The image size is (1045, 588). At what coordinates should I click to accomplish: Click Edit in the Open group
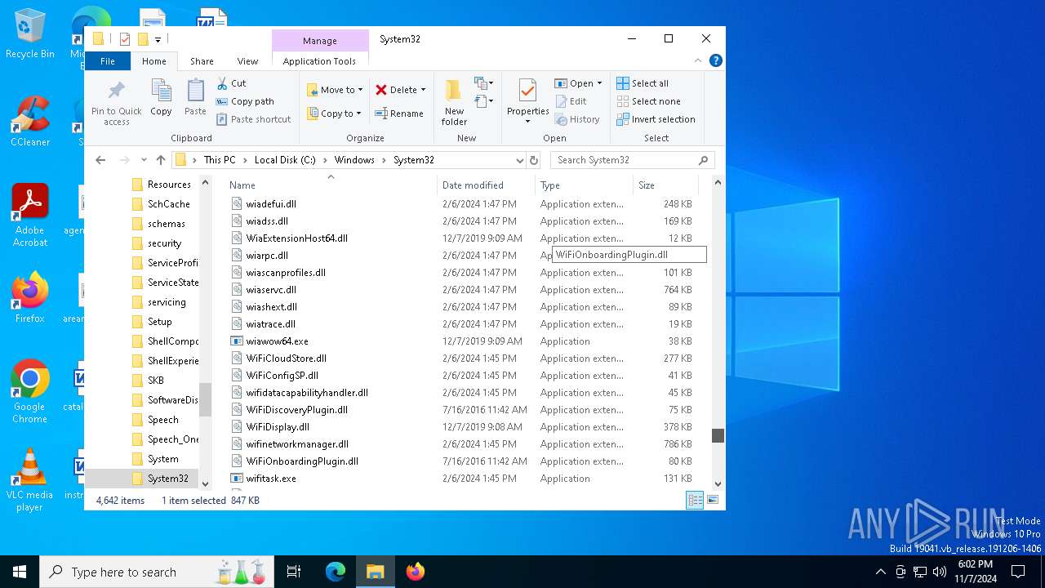pyautogui.click(x=571, y=101)
